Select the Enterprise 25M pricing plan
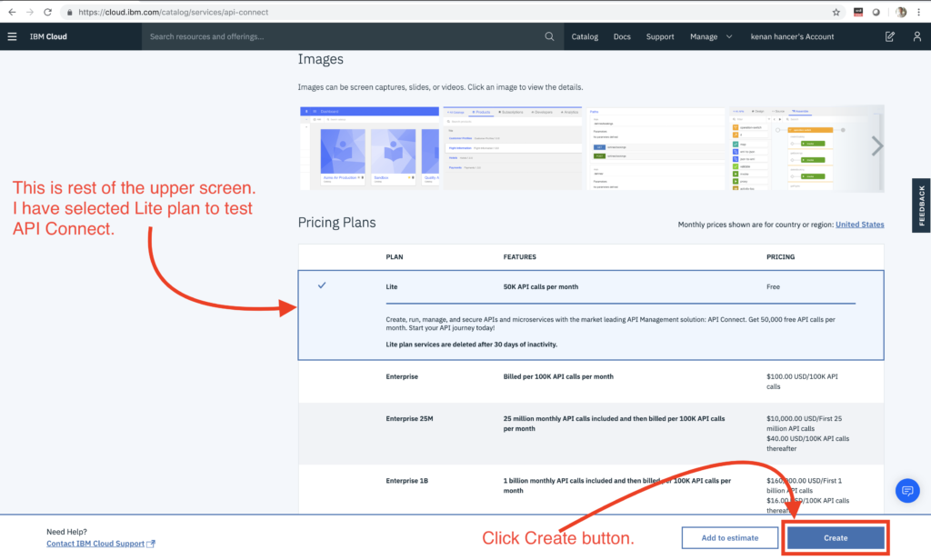Screen dimensions: 931x560 coord(591,434)
